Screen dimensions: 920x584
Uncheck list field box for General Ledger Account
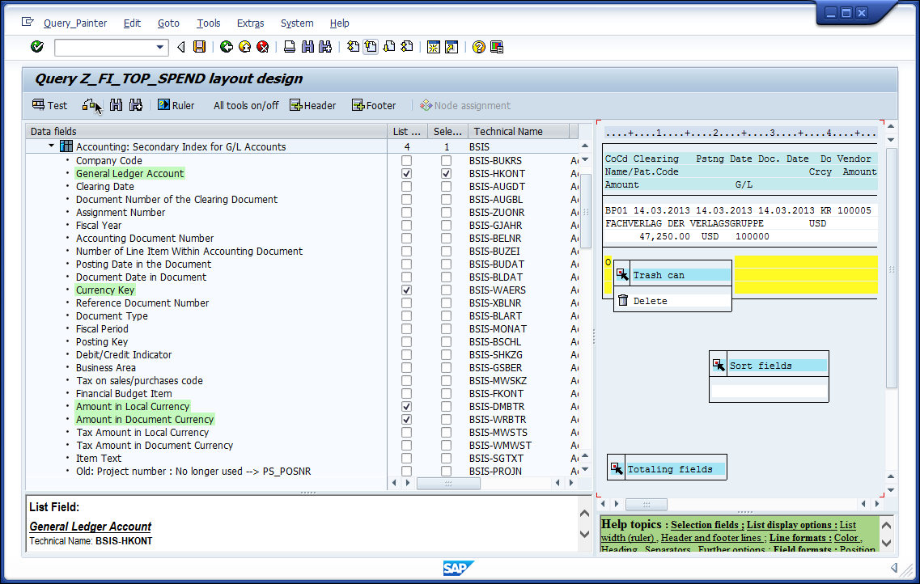click(x=406, y=174)
